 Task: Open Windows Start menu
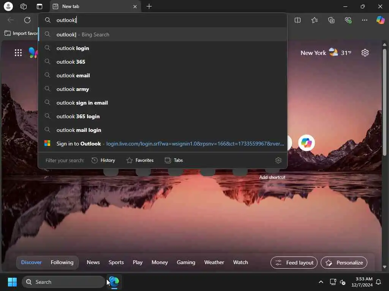[x=12, y=282]
